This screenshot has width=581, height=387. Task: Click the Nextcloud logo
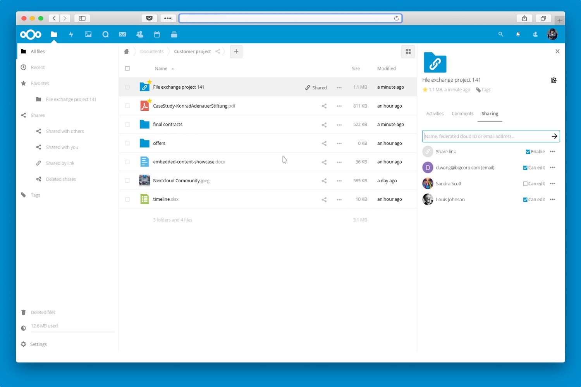pyautogui.click(x=31, y=34)
